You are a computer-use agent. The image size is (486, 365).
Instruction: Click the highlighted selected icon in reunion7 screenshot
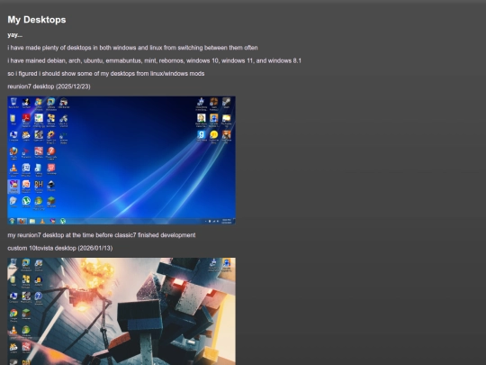click(13, 187)
